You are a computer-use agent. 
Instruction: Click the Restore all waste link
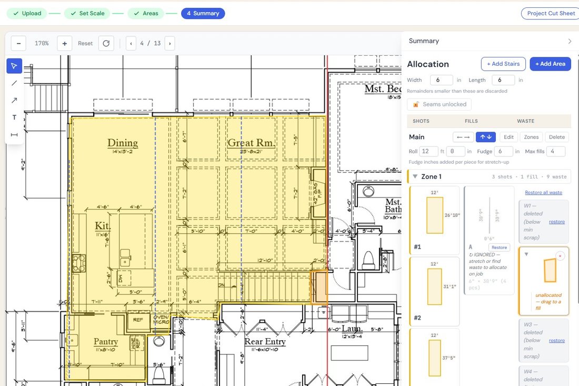click(544, 192)
